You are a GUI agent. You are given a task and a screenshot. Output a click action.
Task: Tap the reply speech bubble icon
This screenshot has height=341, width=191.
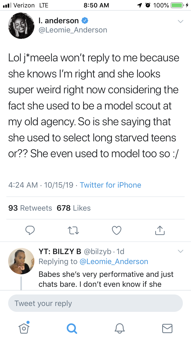[x=30, y=230]
